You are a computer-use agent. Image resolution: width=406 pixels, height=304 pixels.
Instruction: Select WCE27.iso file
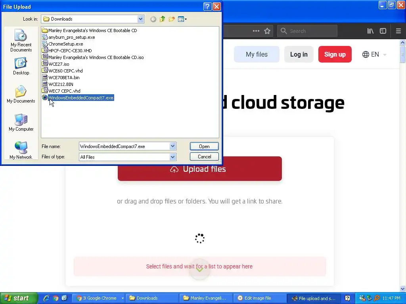point(56,64)
